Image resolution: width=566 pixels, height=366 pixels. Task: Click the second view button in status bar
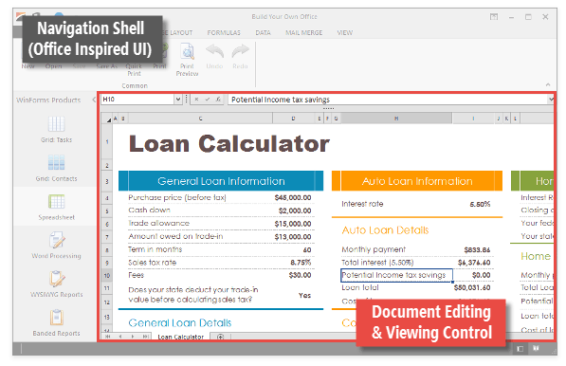pos(536,349)
